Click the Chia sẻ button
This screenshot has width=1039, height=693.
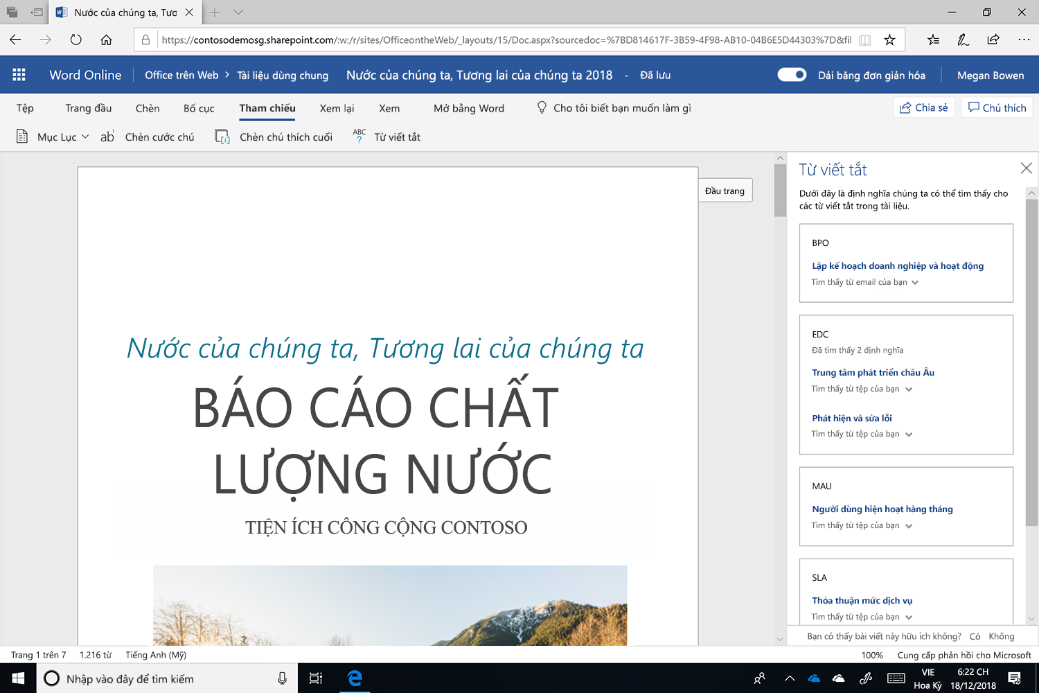[x=924, y=107]
